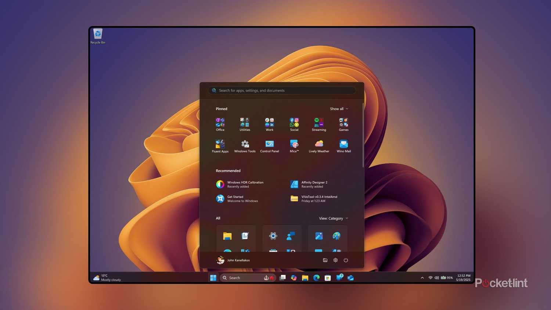Launch Wino Mail from the pinned section

click(343, 144)
